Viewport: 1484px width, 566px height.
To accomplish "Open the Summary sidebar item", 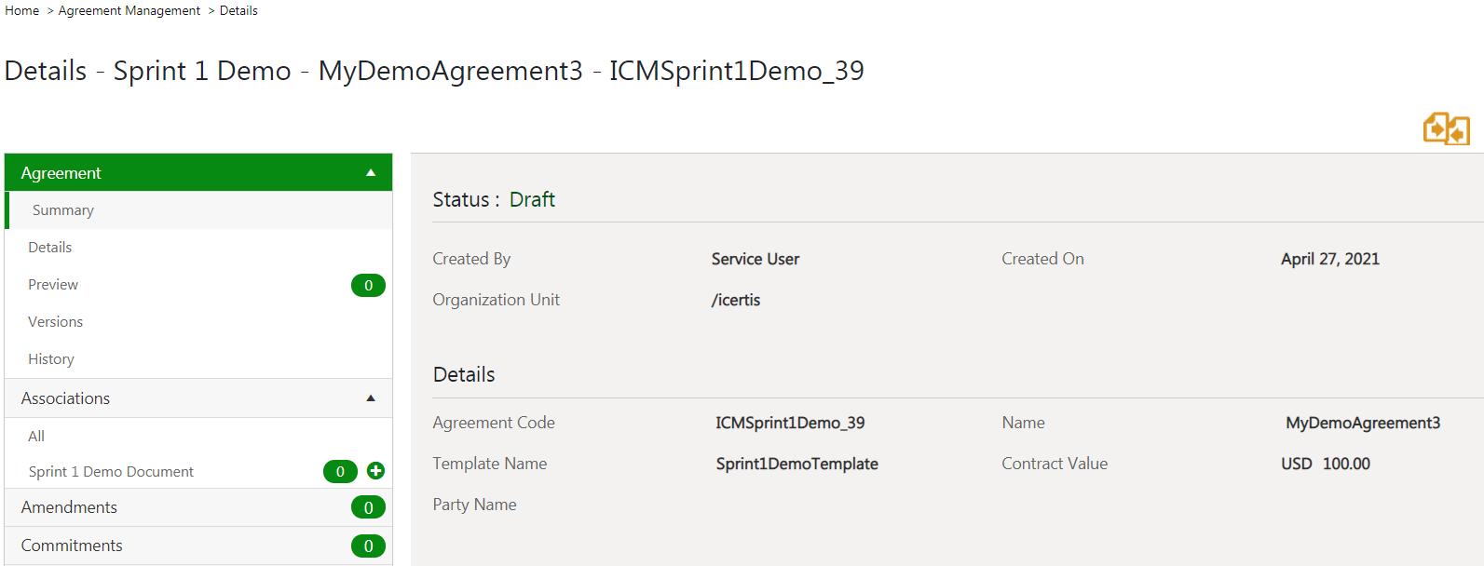I will [x=63, y=210].
